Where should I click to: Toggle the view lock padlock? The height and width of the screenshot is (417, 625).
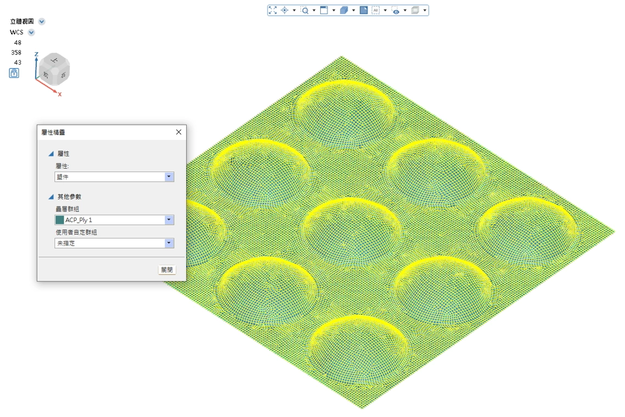coord(14,73)
